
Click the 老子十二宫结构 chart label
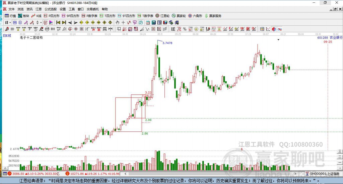[31, 37]
